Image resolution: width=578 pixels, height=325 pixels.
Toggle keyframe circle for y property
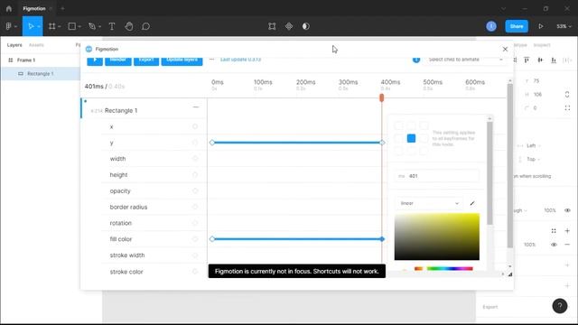point(195,143)
